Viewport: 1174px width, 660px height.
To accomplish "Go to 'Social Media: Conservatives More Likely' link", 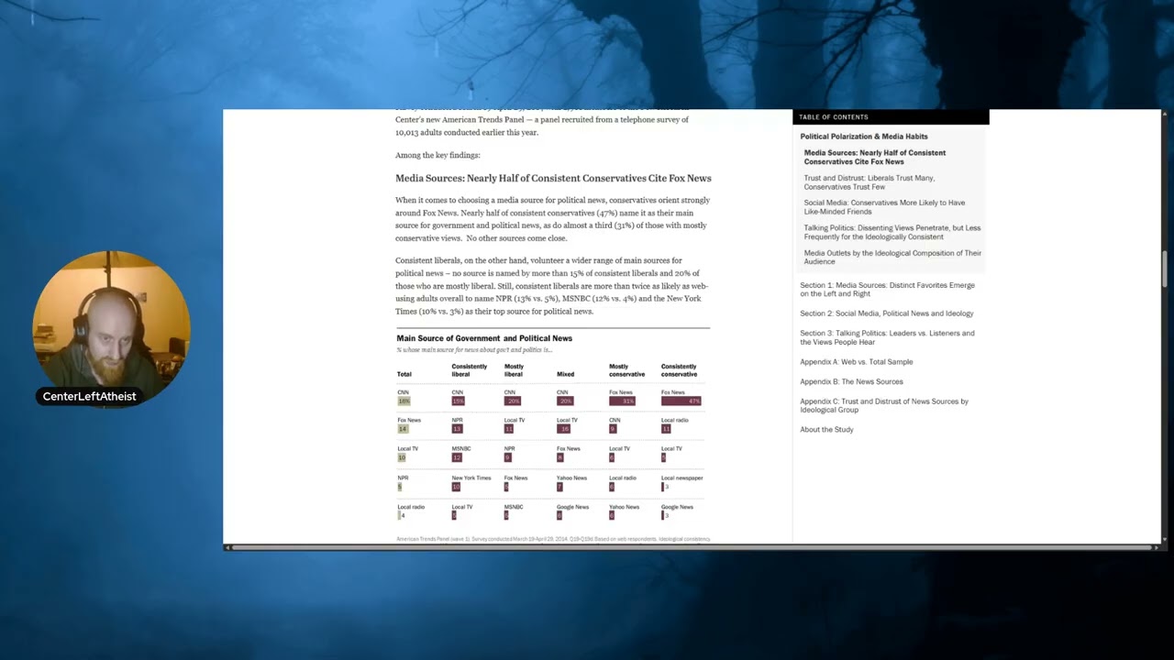I will click(884, 207).
